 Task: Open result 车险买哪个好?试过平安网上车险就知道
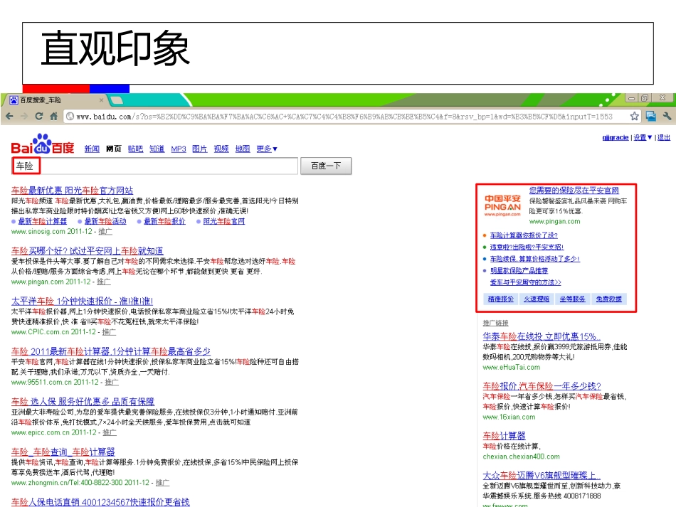(87, 251)
